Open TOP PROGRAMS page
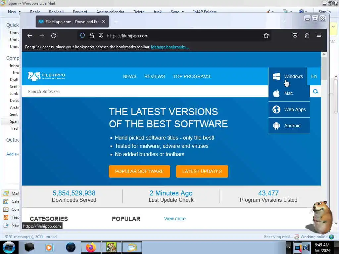 pyautogui.click(x=191, y=76)
